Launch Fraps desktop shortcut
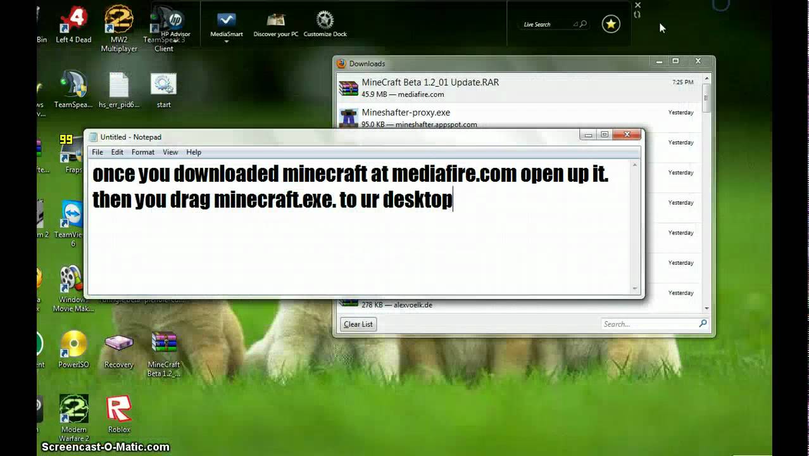This screenshot has width=809, height=456. point(73,153)
